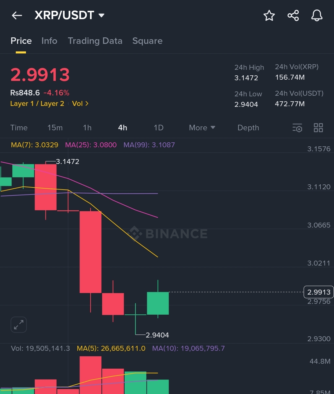Open price alert bell icon

click(x=317, y=15)
